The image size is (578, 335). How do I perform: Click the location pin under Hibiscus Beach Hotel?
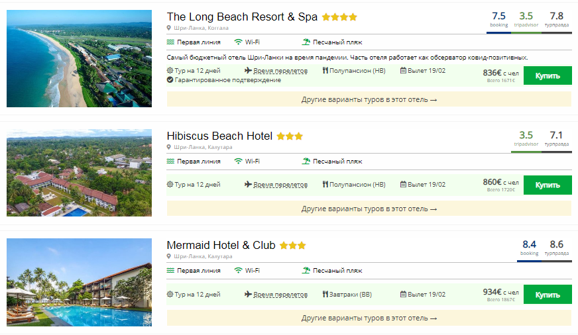click(x=169, y=147)
